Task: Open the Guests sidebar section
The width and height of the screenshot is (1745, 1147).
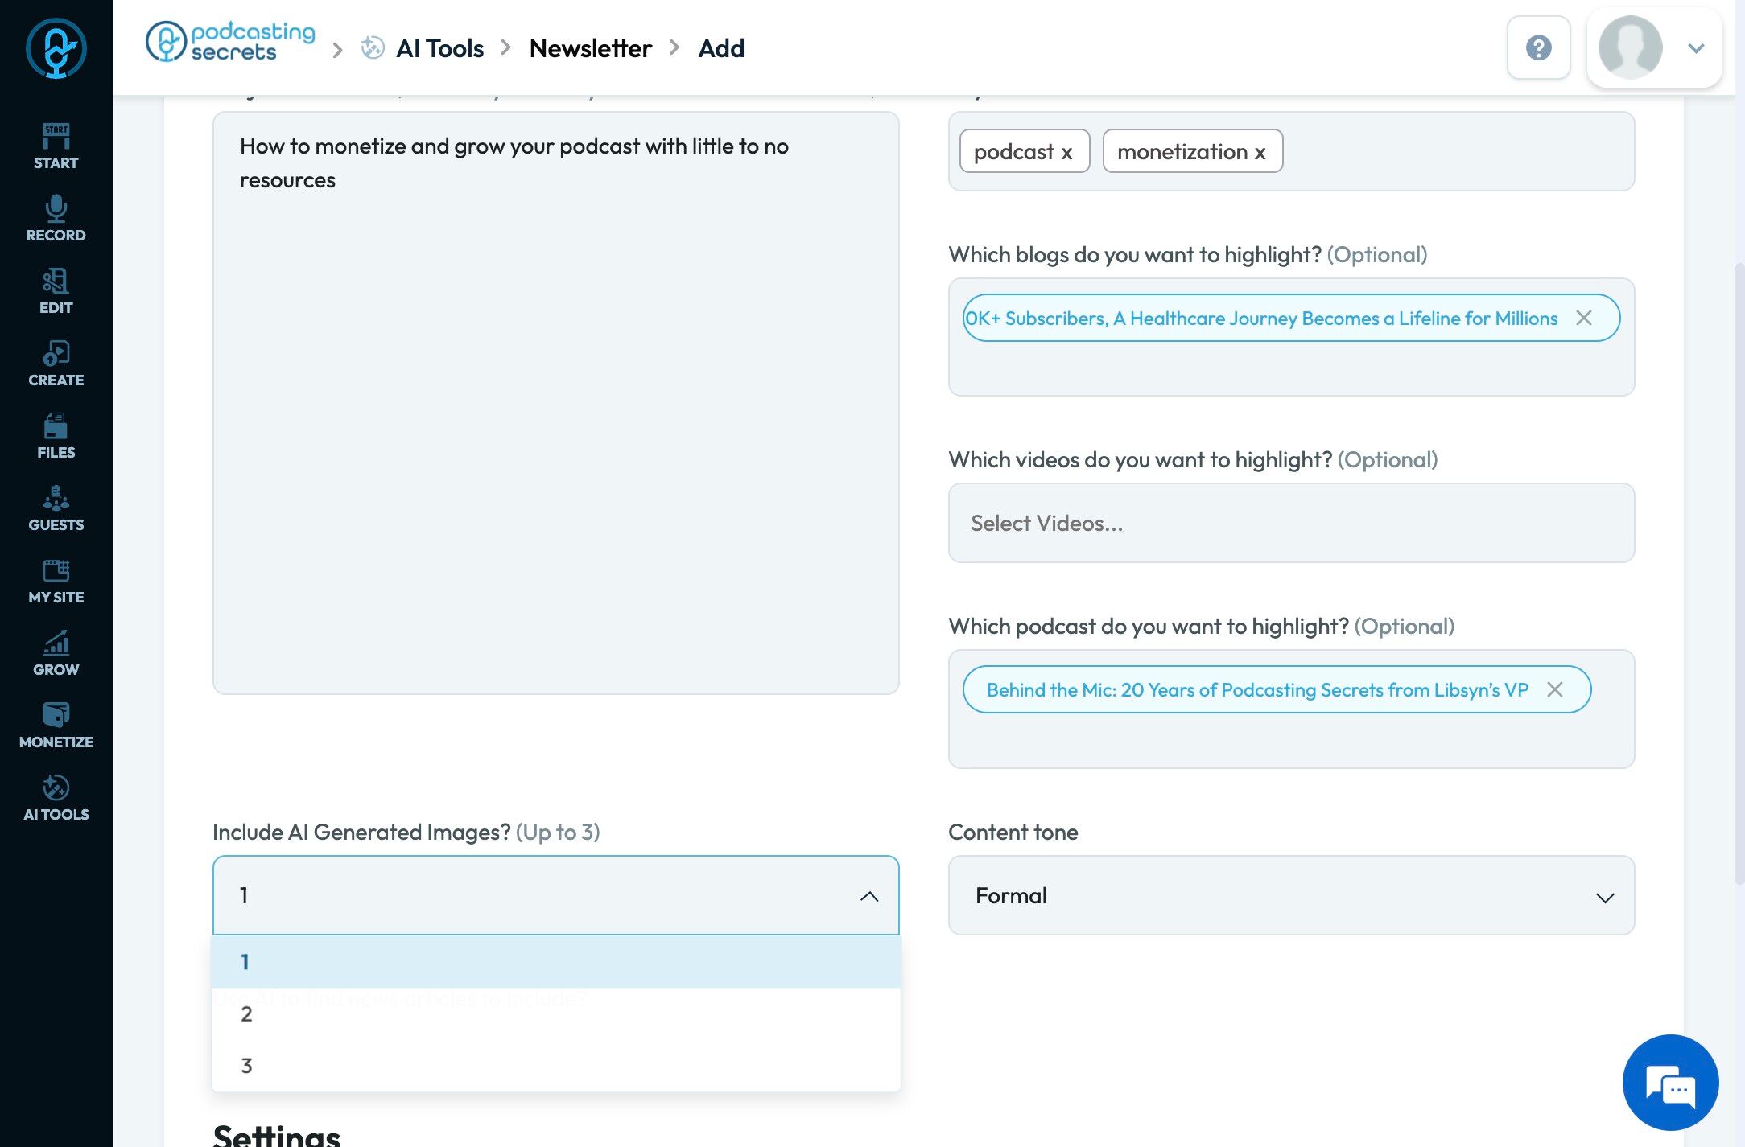Action: point(56,508)
